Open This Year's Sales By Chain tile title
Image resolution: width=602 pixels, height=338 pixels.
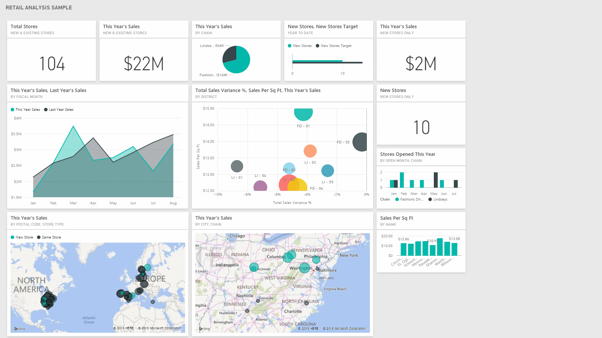[214, 27]
